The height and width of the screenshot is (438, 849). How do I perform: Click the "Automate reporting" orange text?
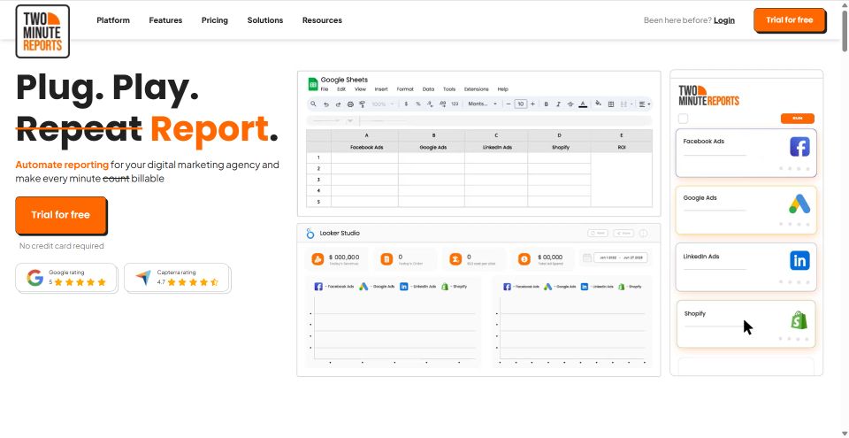[62, 165]
